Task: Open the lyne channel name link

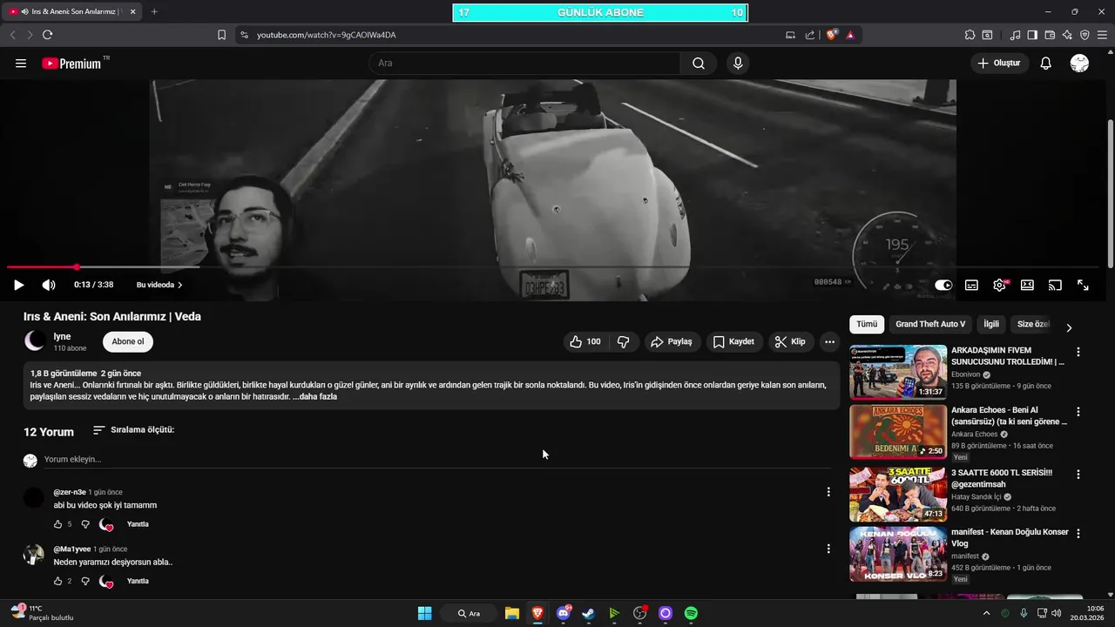Action: (x=63, y=336)
